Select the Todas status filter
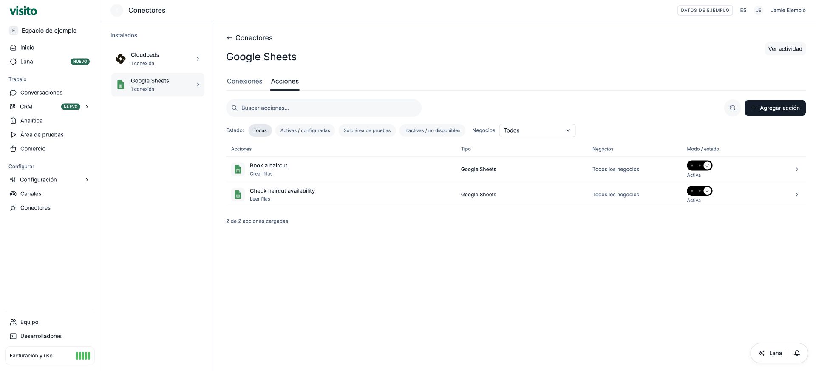 (x=260, y=130)
